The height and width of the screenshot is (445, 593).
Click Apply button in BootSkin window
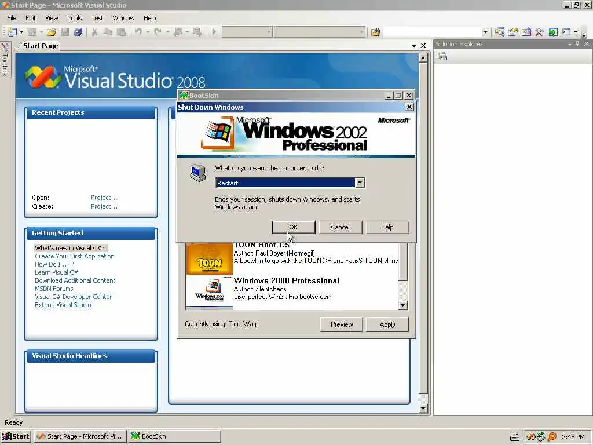pos(387,324)
